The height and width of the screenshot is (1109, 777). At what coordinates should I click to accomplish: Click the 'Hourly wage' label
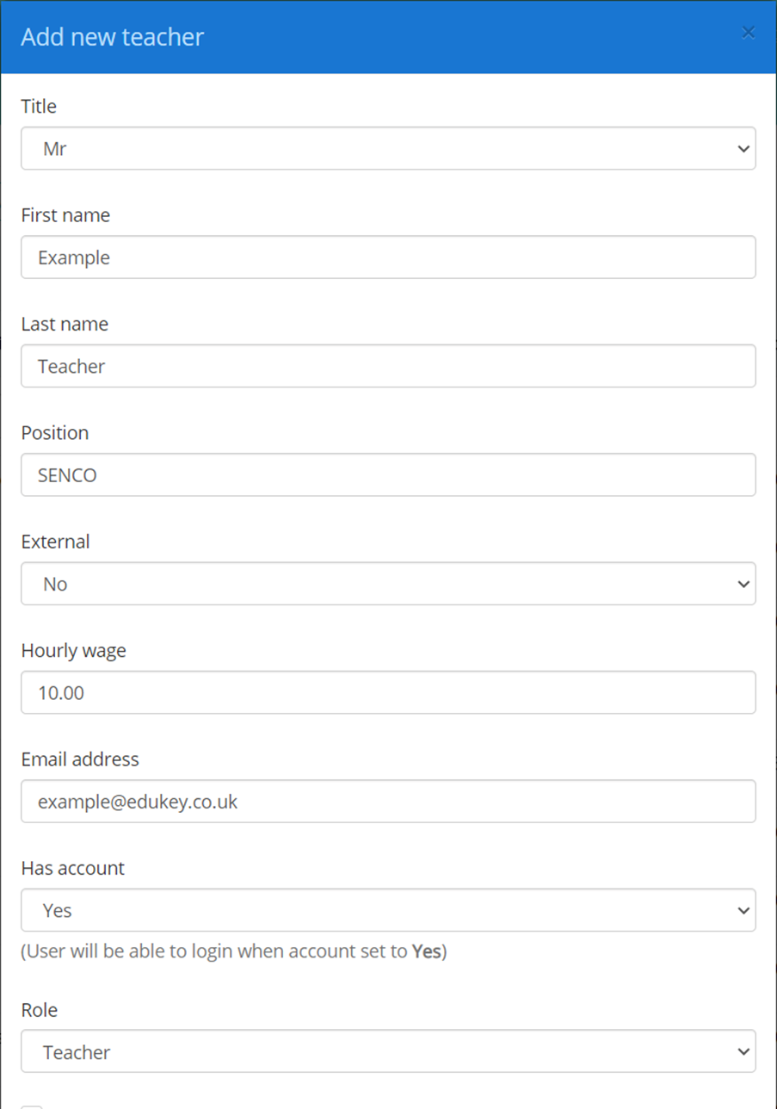pos(73,651)
